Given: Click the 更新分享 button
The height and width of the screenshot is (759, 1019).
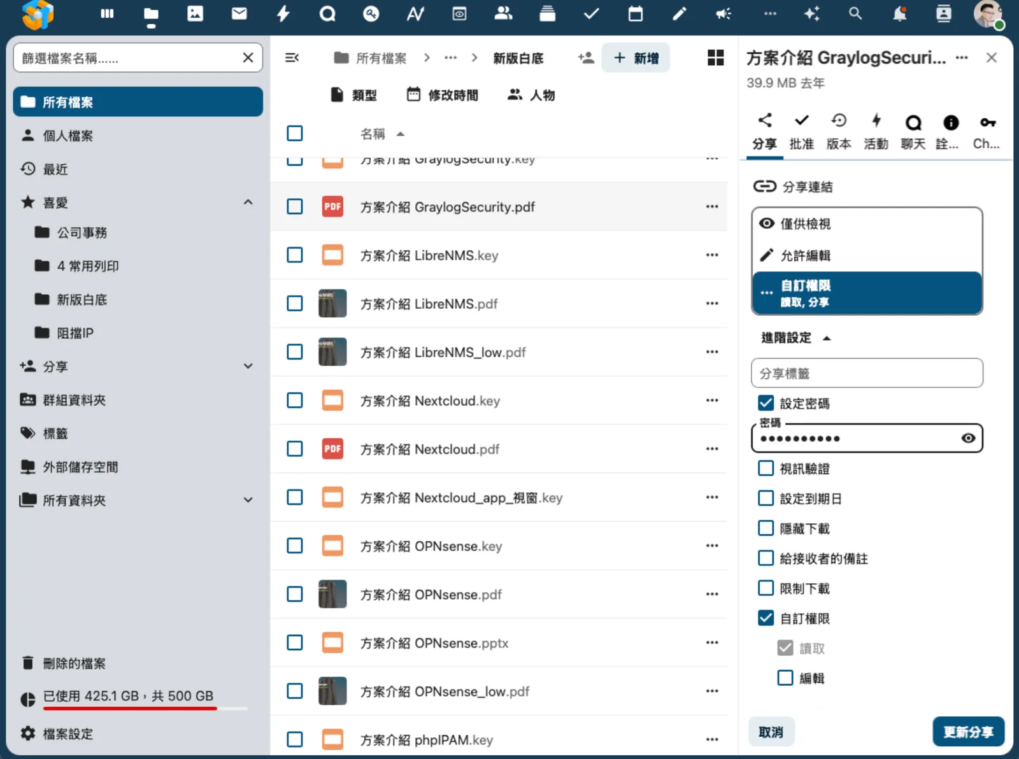Looking at the screenshot, I should pyautogui.click(x=968, y=732).
